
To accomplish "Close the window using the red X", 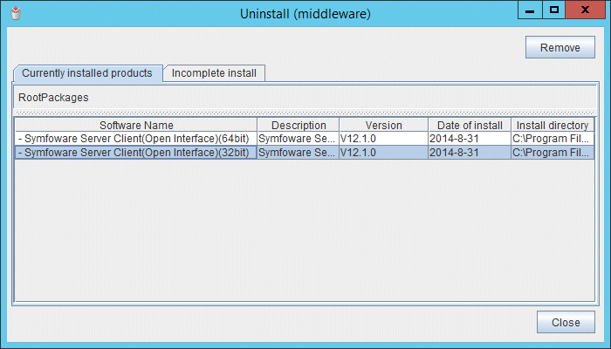I will coord(585,10).
